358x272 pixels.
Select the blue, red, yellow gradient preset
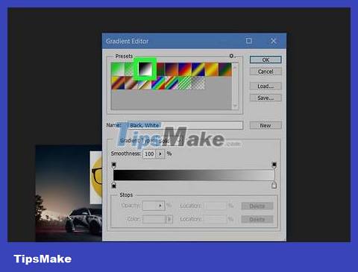coord(185,69)
